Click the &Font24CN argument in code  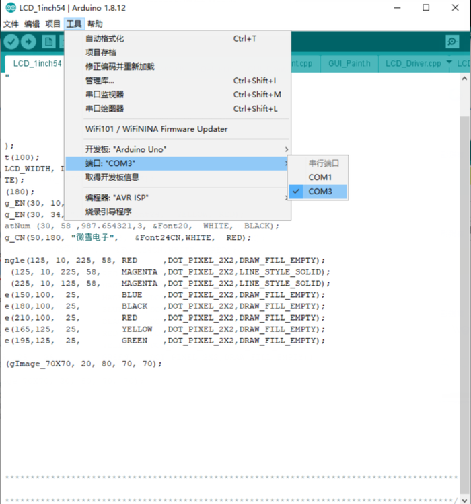tap(159, 237)
